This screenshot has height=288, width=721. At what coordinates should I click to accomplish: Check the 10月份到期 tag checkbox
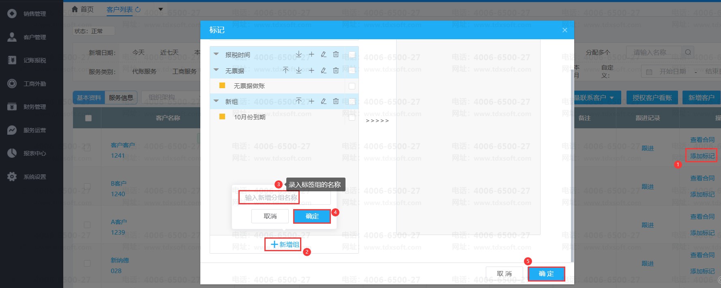352,117
